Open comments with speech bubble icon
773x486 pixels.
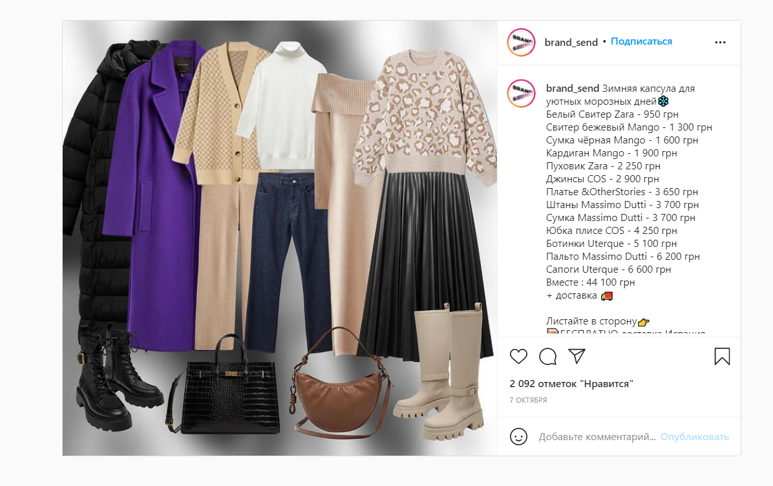click(x=547, y=356)
